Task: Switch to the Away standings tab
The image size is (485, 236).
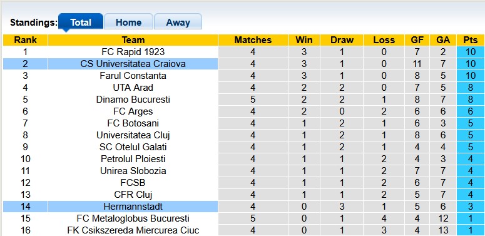Action: click(x=178, y=23)
